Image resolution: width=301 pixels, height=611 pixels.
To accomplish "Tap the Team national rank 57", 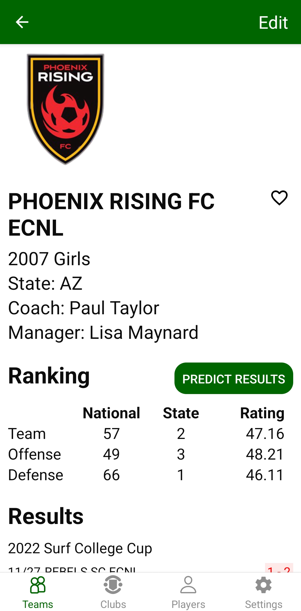I will (111, 434).
